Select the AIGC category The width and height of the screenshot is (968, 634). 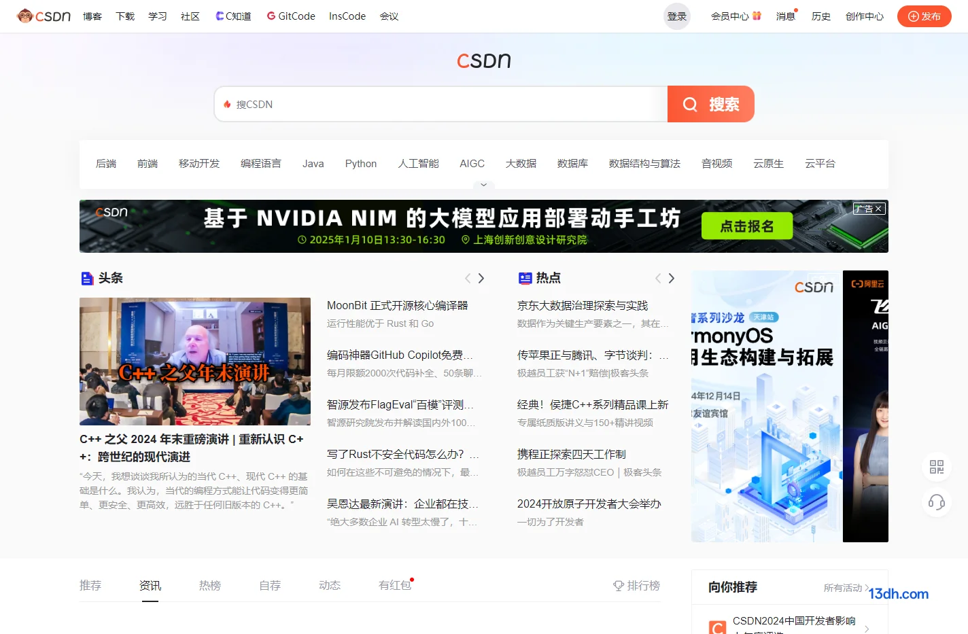(x=472, y=164)
